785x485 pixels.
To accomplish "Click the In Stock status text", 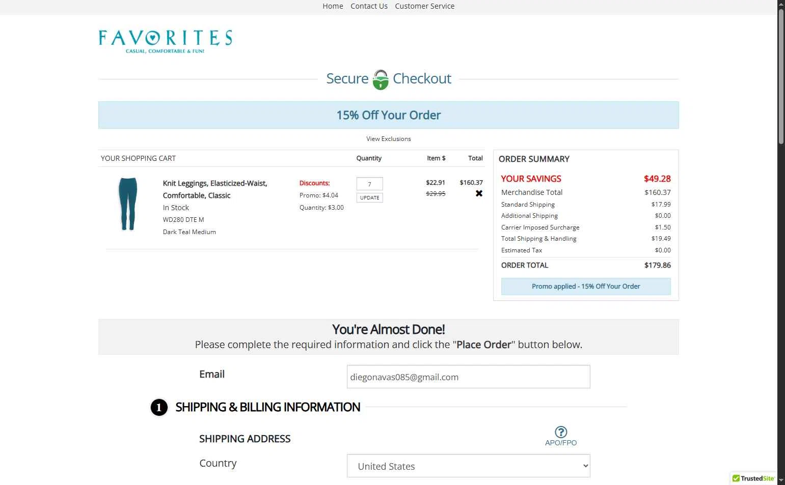I will tap(176, 208).
